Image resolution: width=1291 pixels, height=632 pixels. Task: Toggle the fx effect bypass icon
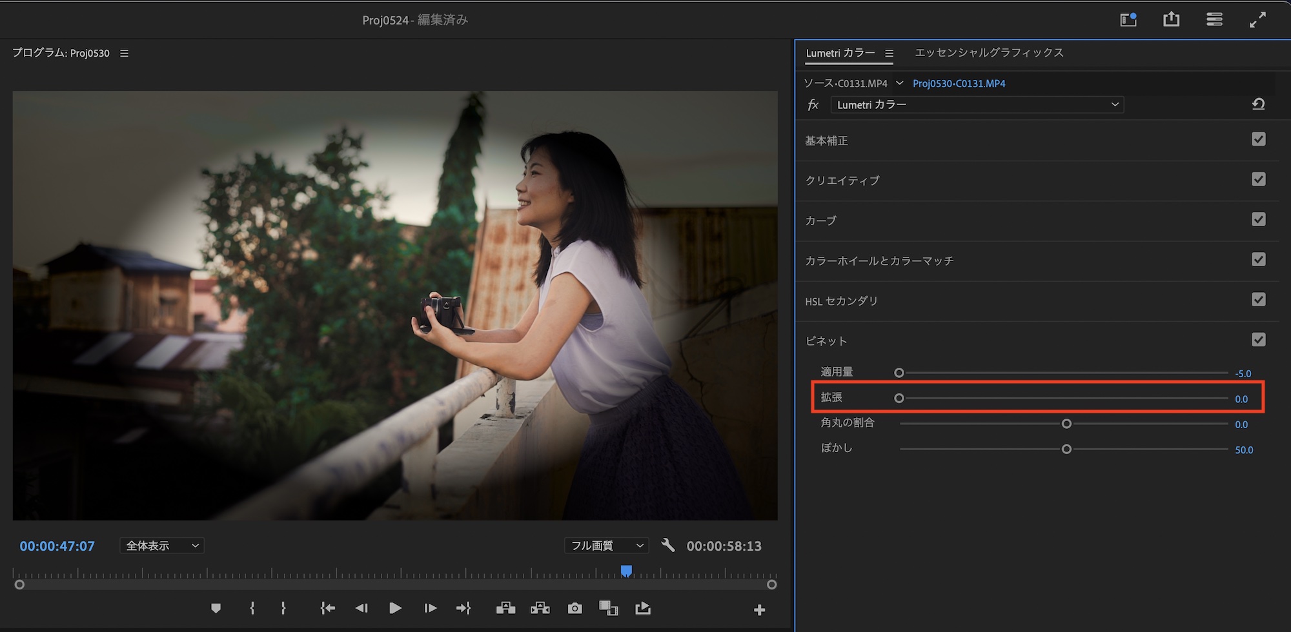tap(813, 104)
